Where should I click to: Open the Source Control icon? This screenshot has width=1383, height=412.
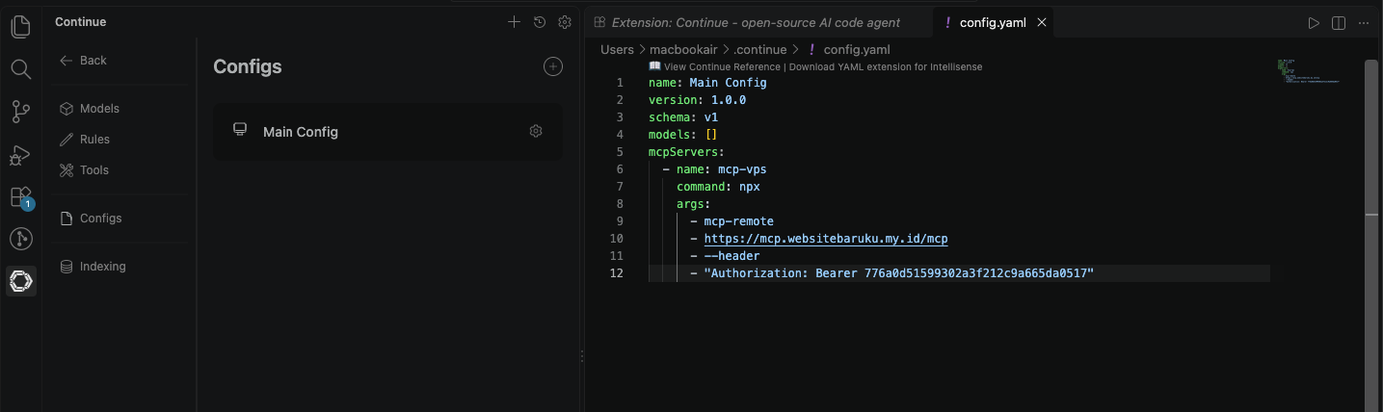(x=20, y=112)
